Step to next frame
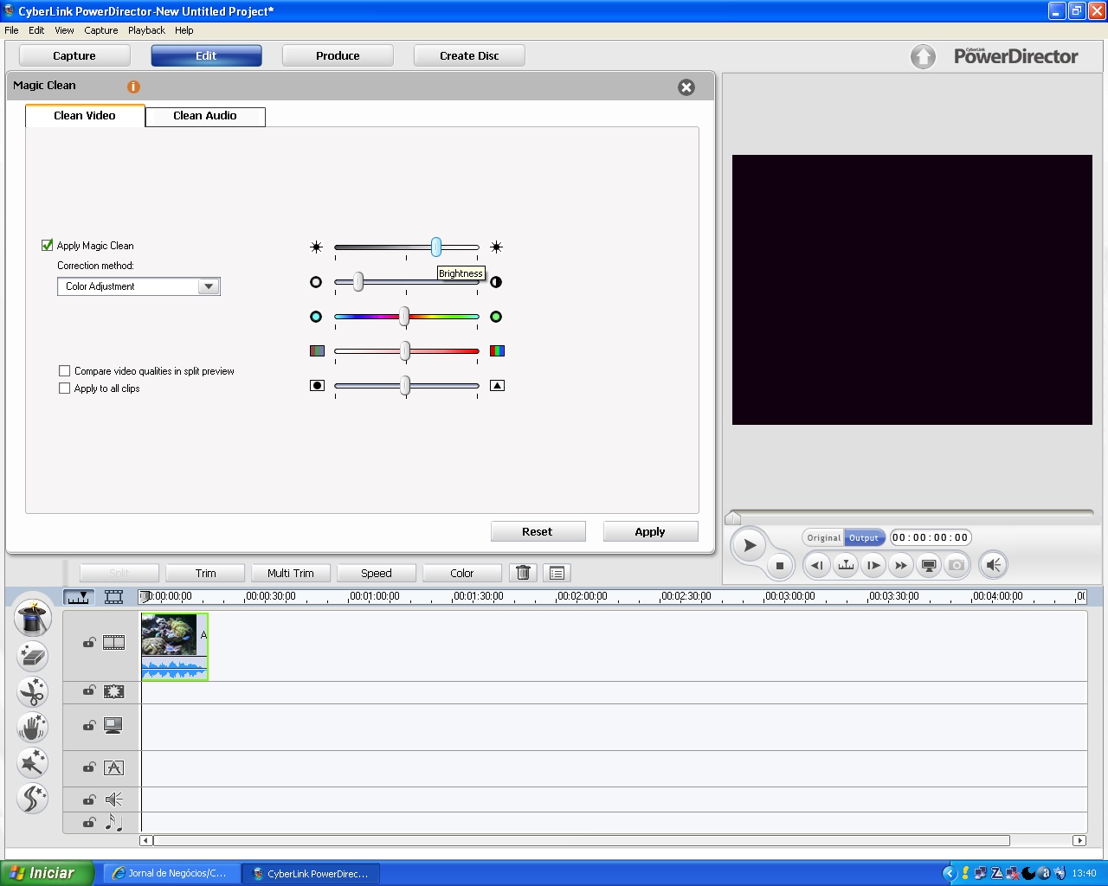This screenshot has width=1108, height=886. tap(873, 565)
